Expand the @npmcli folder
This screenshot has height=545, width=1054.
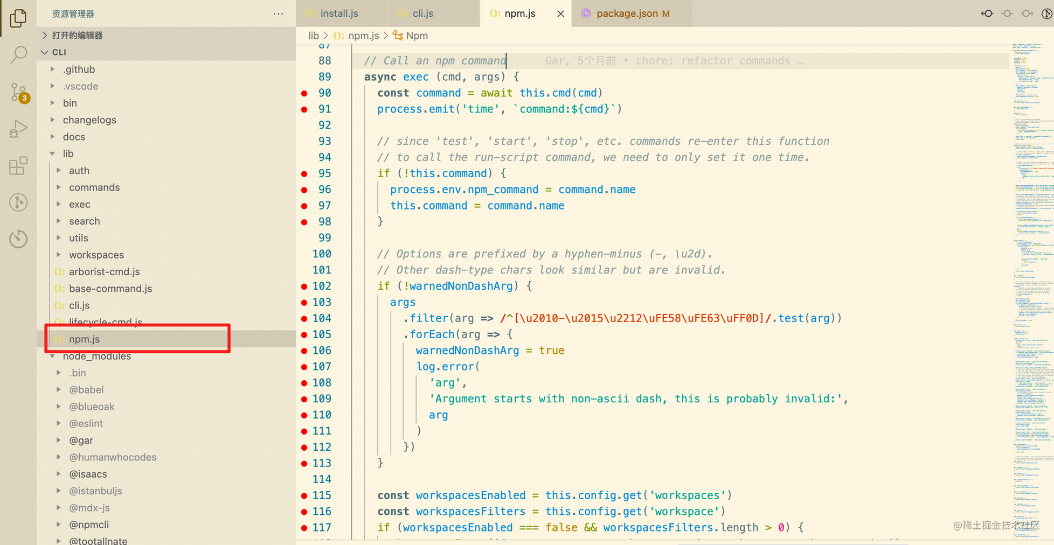pyautogui.click(x=89, y=525)
